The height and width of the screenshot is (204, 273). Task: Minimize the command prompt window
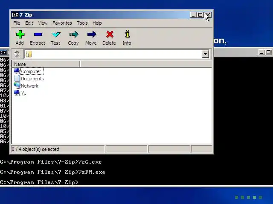[261, 52]
